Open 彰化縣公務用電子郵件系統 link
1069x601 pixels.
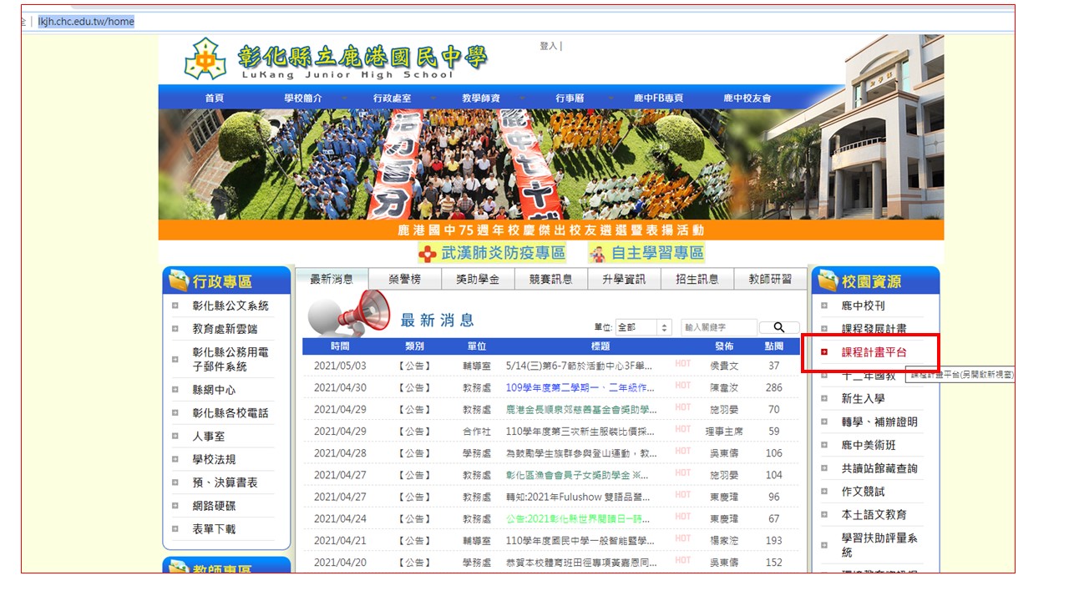point(231,360)
